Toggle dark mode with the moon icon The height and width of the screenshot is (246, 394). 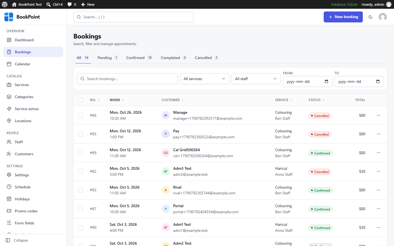370,17
